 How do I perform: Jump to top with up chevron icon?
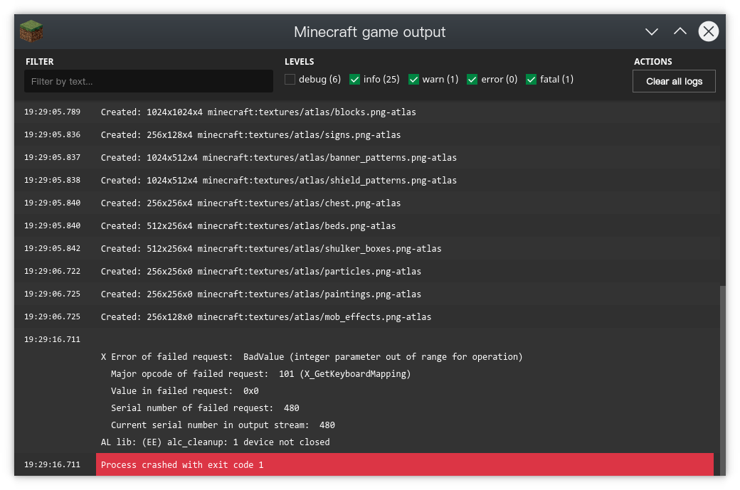click(680, 31)
